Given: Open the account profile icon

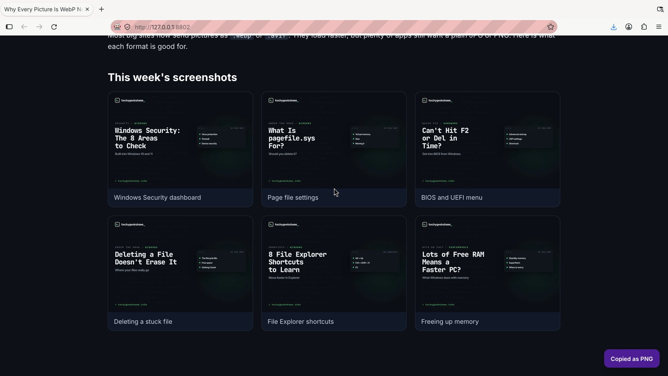Looking at the screenshot, I should click(628, 27).
